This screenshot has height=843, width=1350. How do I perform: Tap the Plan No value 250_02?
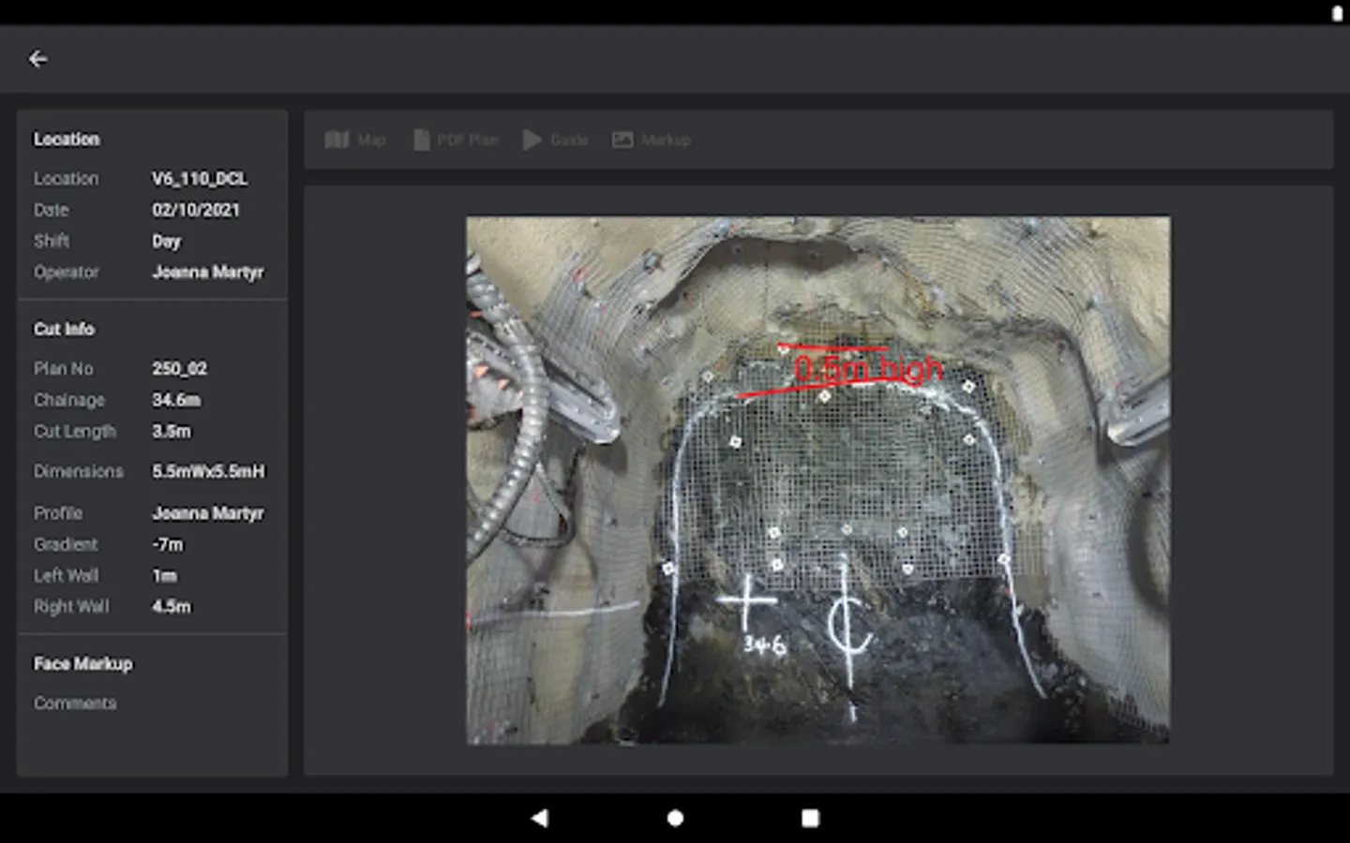180,368
